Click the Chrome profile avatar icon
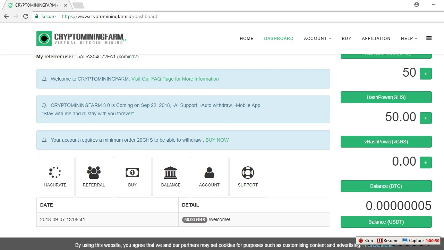Image resolution: width=444 pixels, height=250 pixels. 417,5
